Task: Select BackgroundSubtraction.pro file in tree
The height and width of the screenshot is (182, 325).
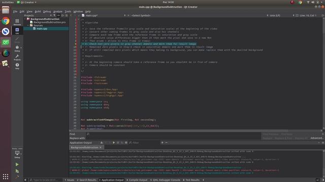Action: click(x=50, y=22)
